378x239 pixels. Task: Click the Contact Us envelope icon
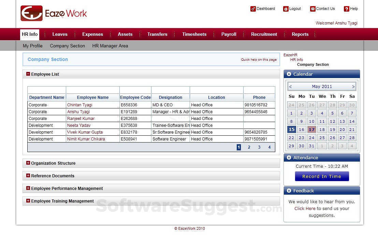(x=313, y=9)
